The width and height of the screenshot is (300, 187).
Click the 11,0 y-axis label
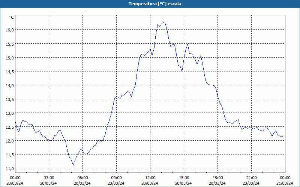[10, 169]
